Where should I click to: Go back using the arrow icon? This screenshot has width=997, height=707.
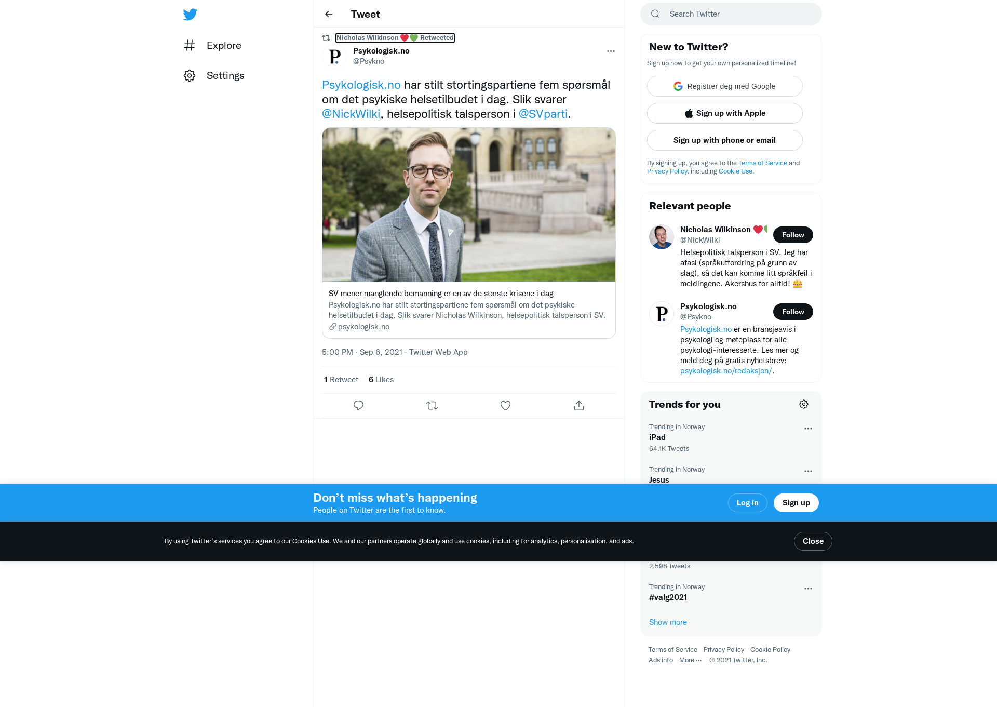329,14
